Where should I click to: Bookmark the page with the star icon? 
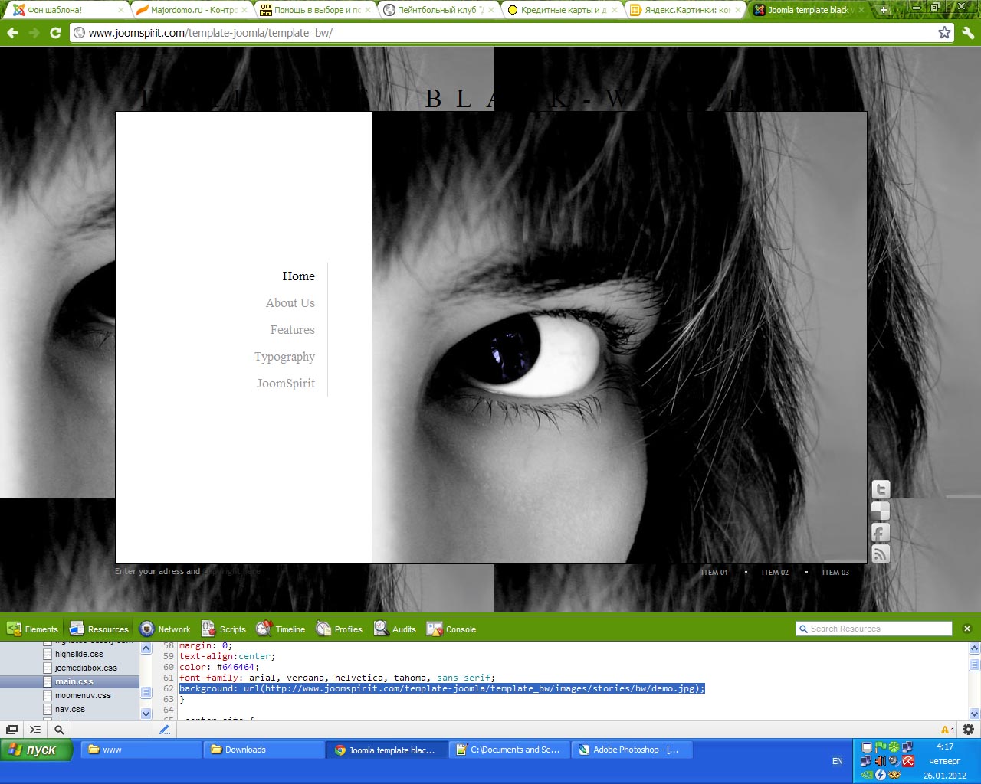tap(944, 33)
